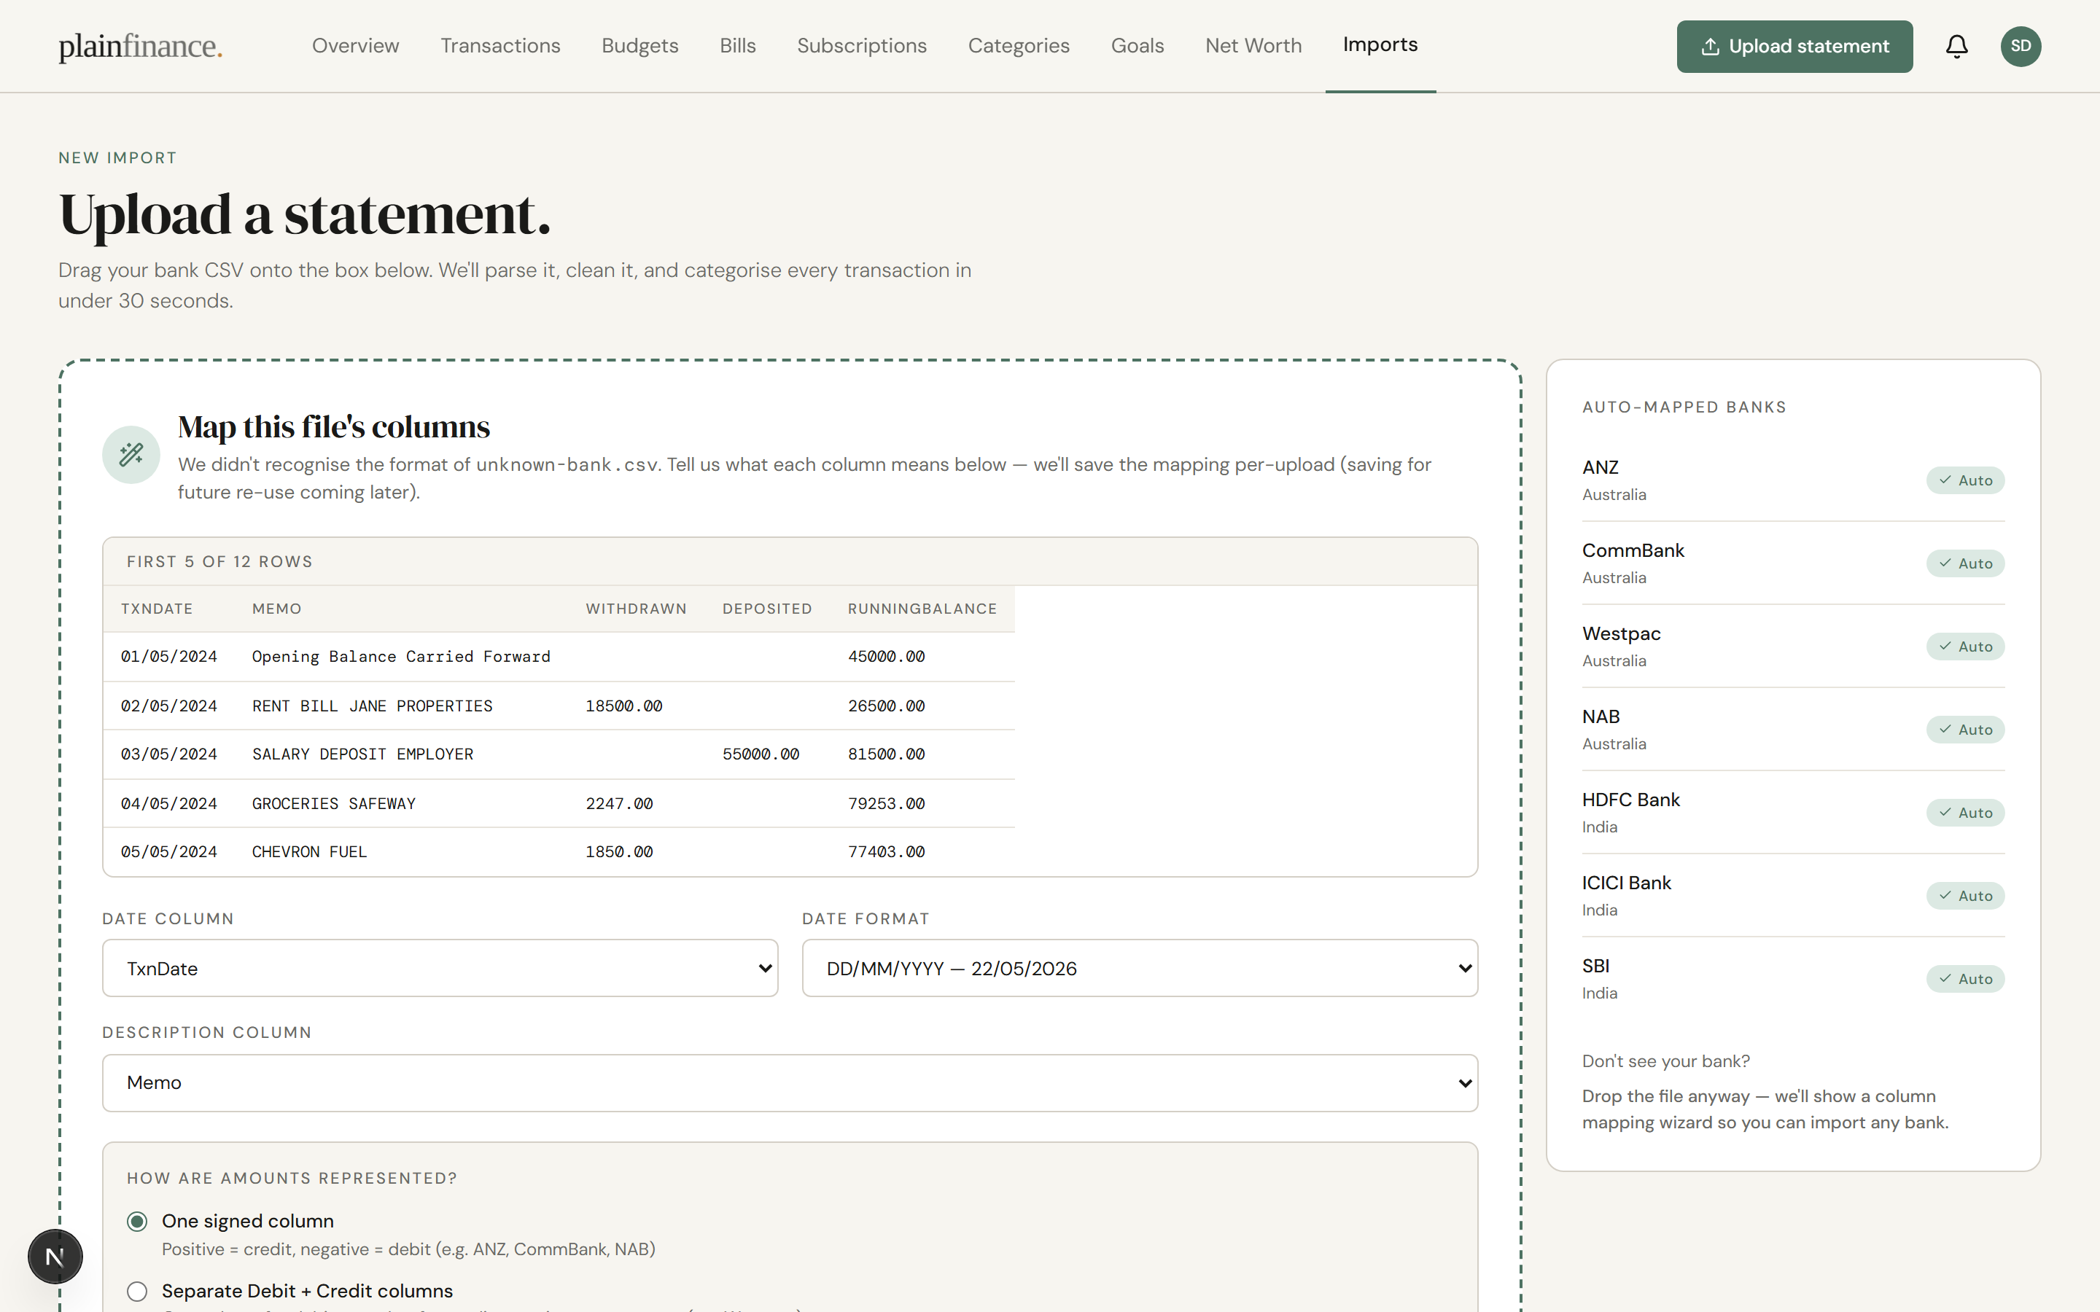Click the WITHDRAWN column header
The width and height of the screenshot is (2100, 1312).
(636, 609)
